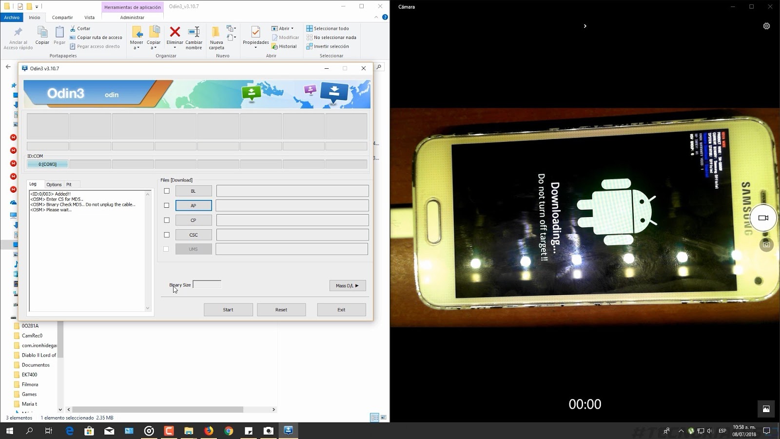Switch to the Inicio ribbon tab
780x439 pixels.
[x=34, y=17]
